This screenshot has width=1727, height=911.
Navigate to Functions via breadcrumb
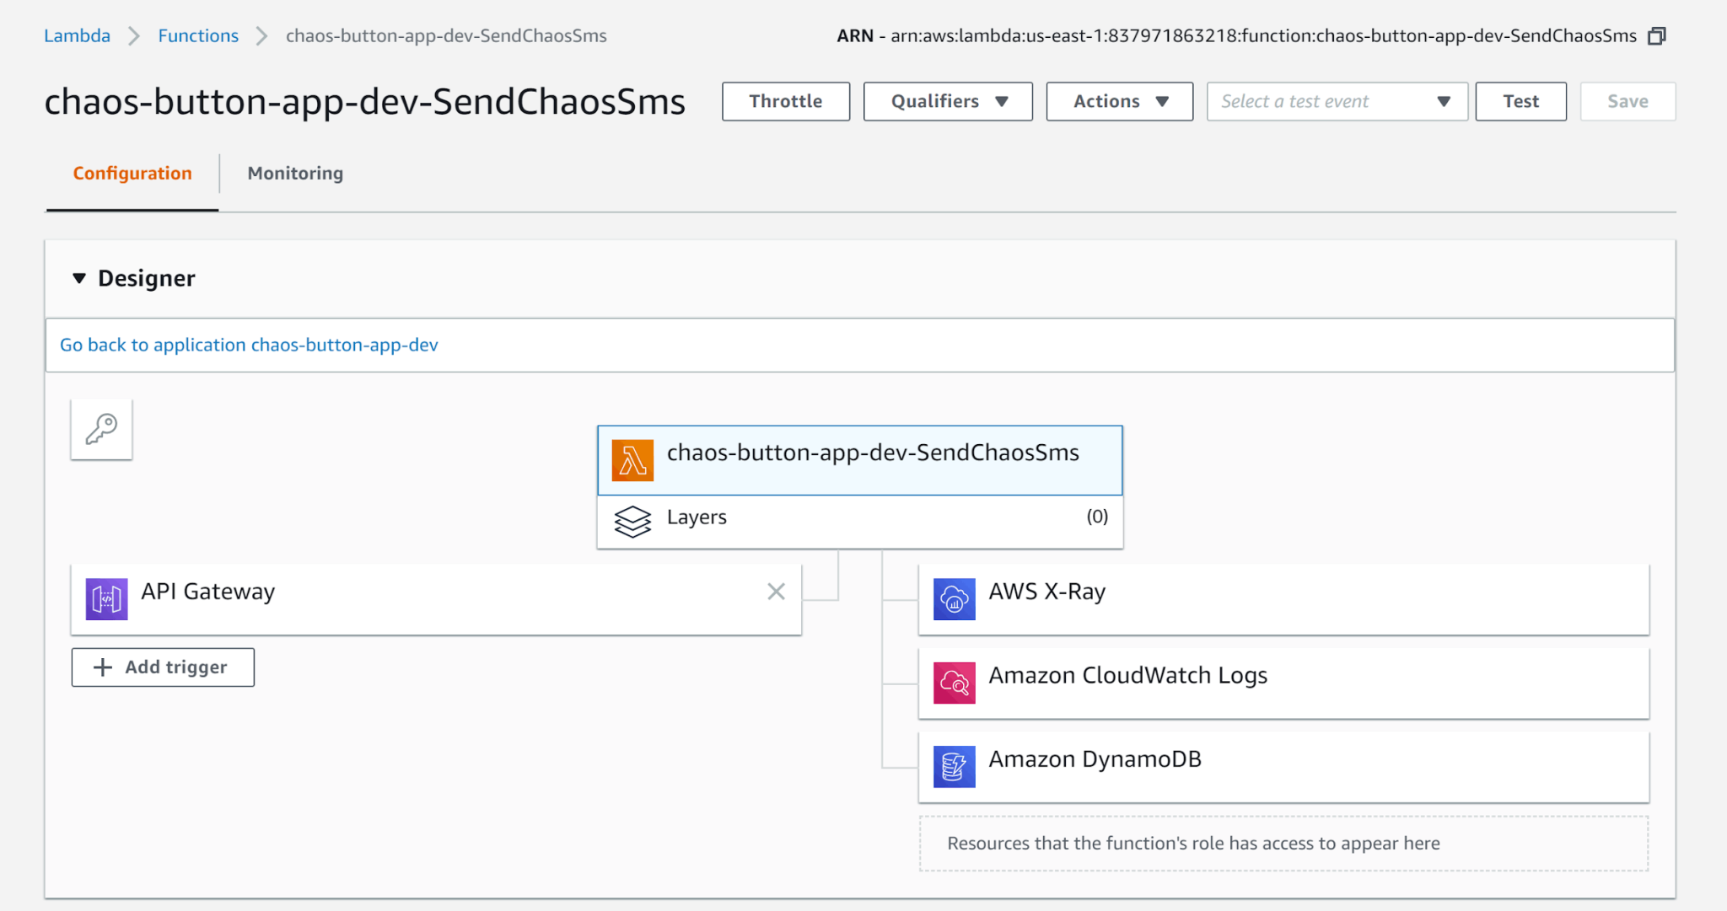[x=198, y=35]
